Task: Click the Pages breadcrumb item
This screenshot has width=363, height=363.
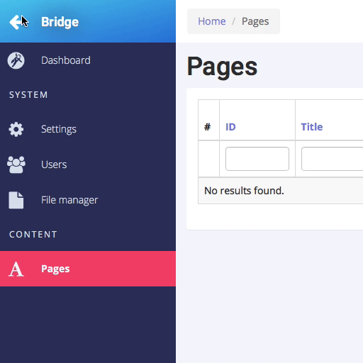Action: tap(255, 21)
